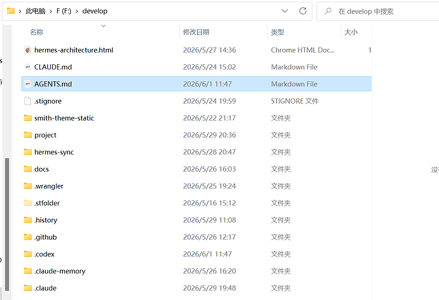Expand the chevron after 此电脑 in the breadcrumb
Screen dimensions: 439x300
(51, 11)
